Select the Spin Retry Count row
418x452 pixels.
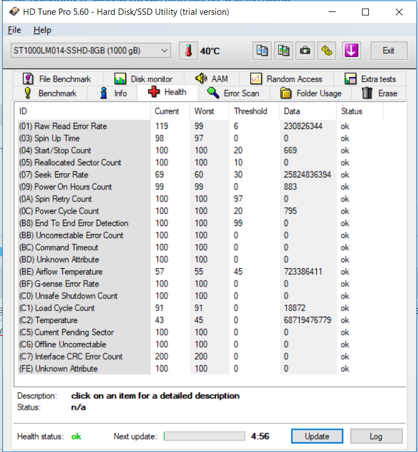200,199
